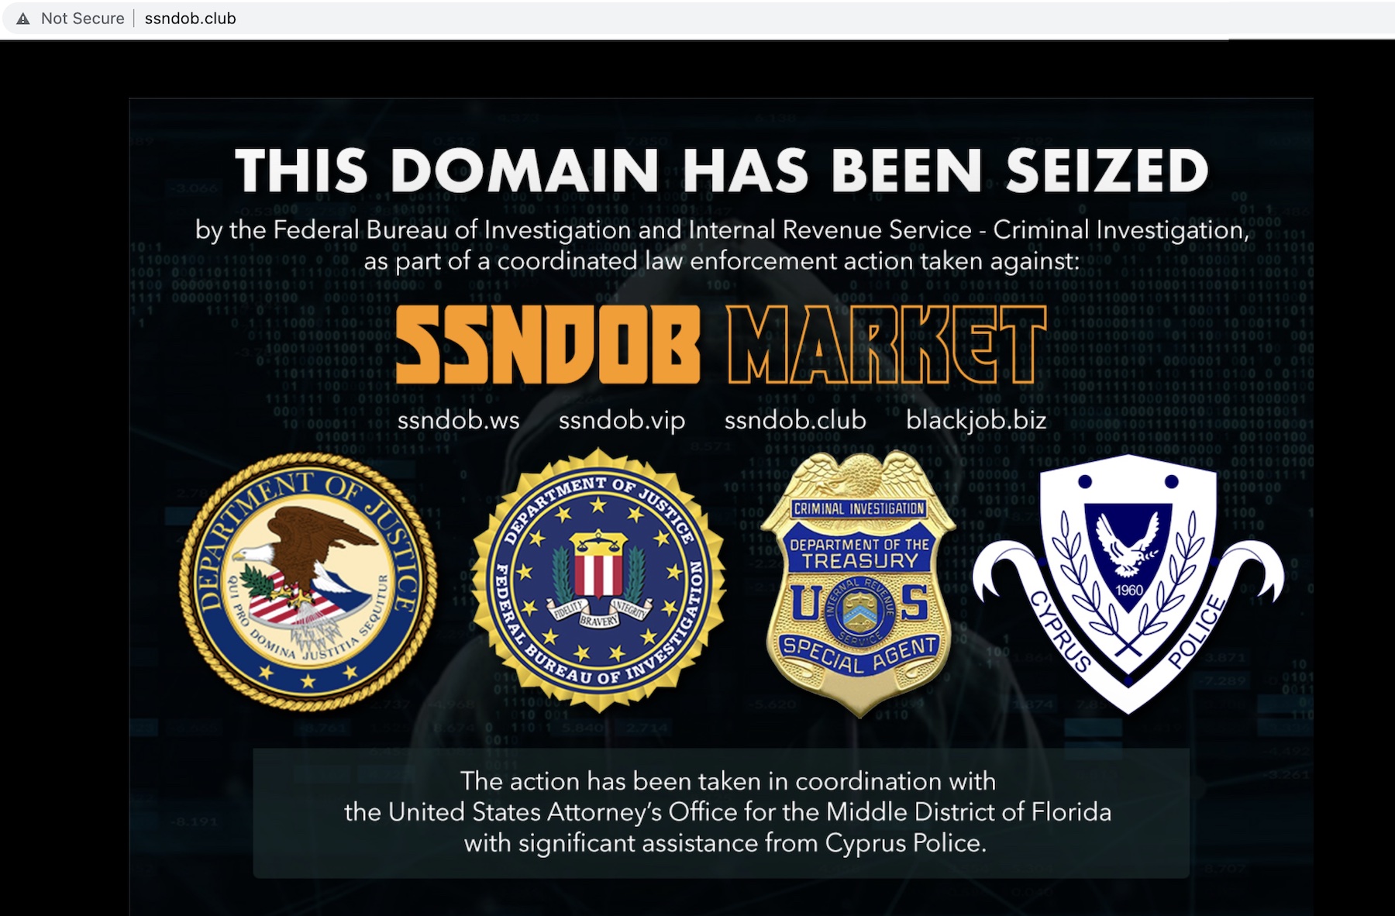Click the action taken in coordination text line
The width and height of the screenshot is (1395, 916).
[728, 781]
